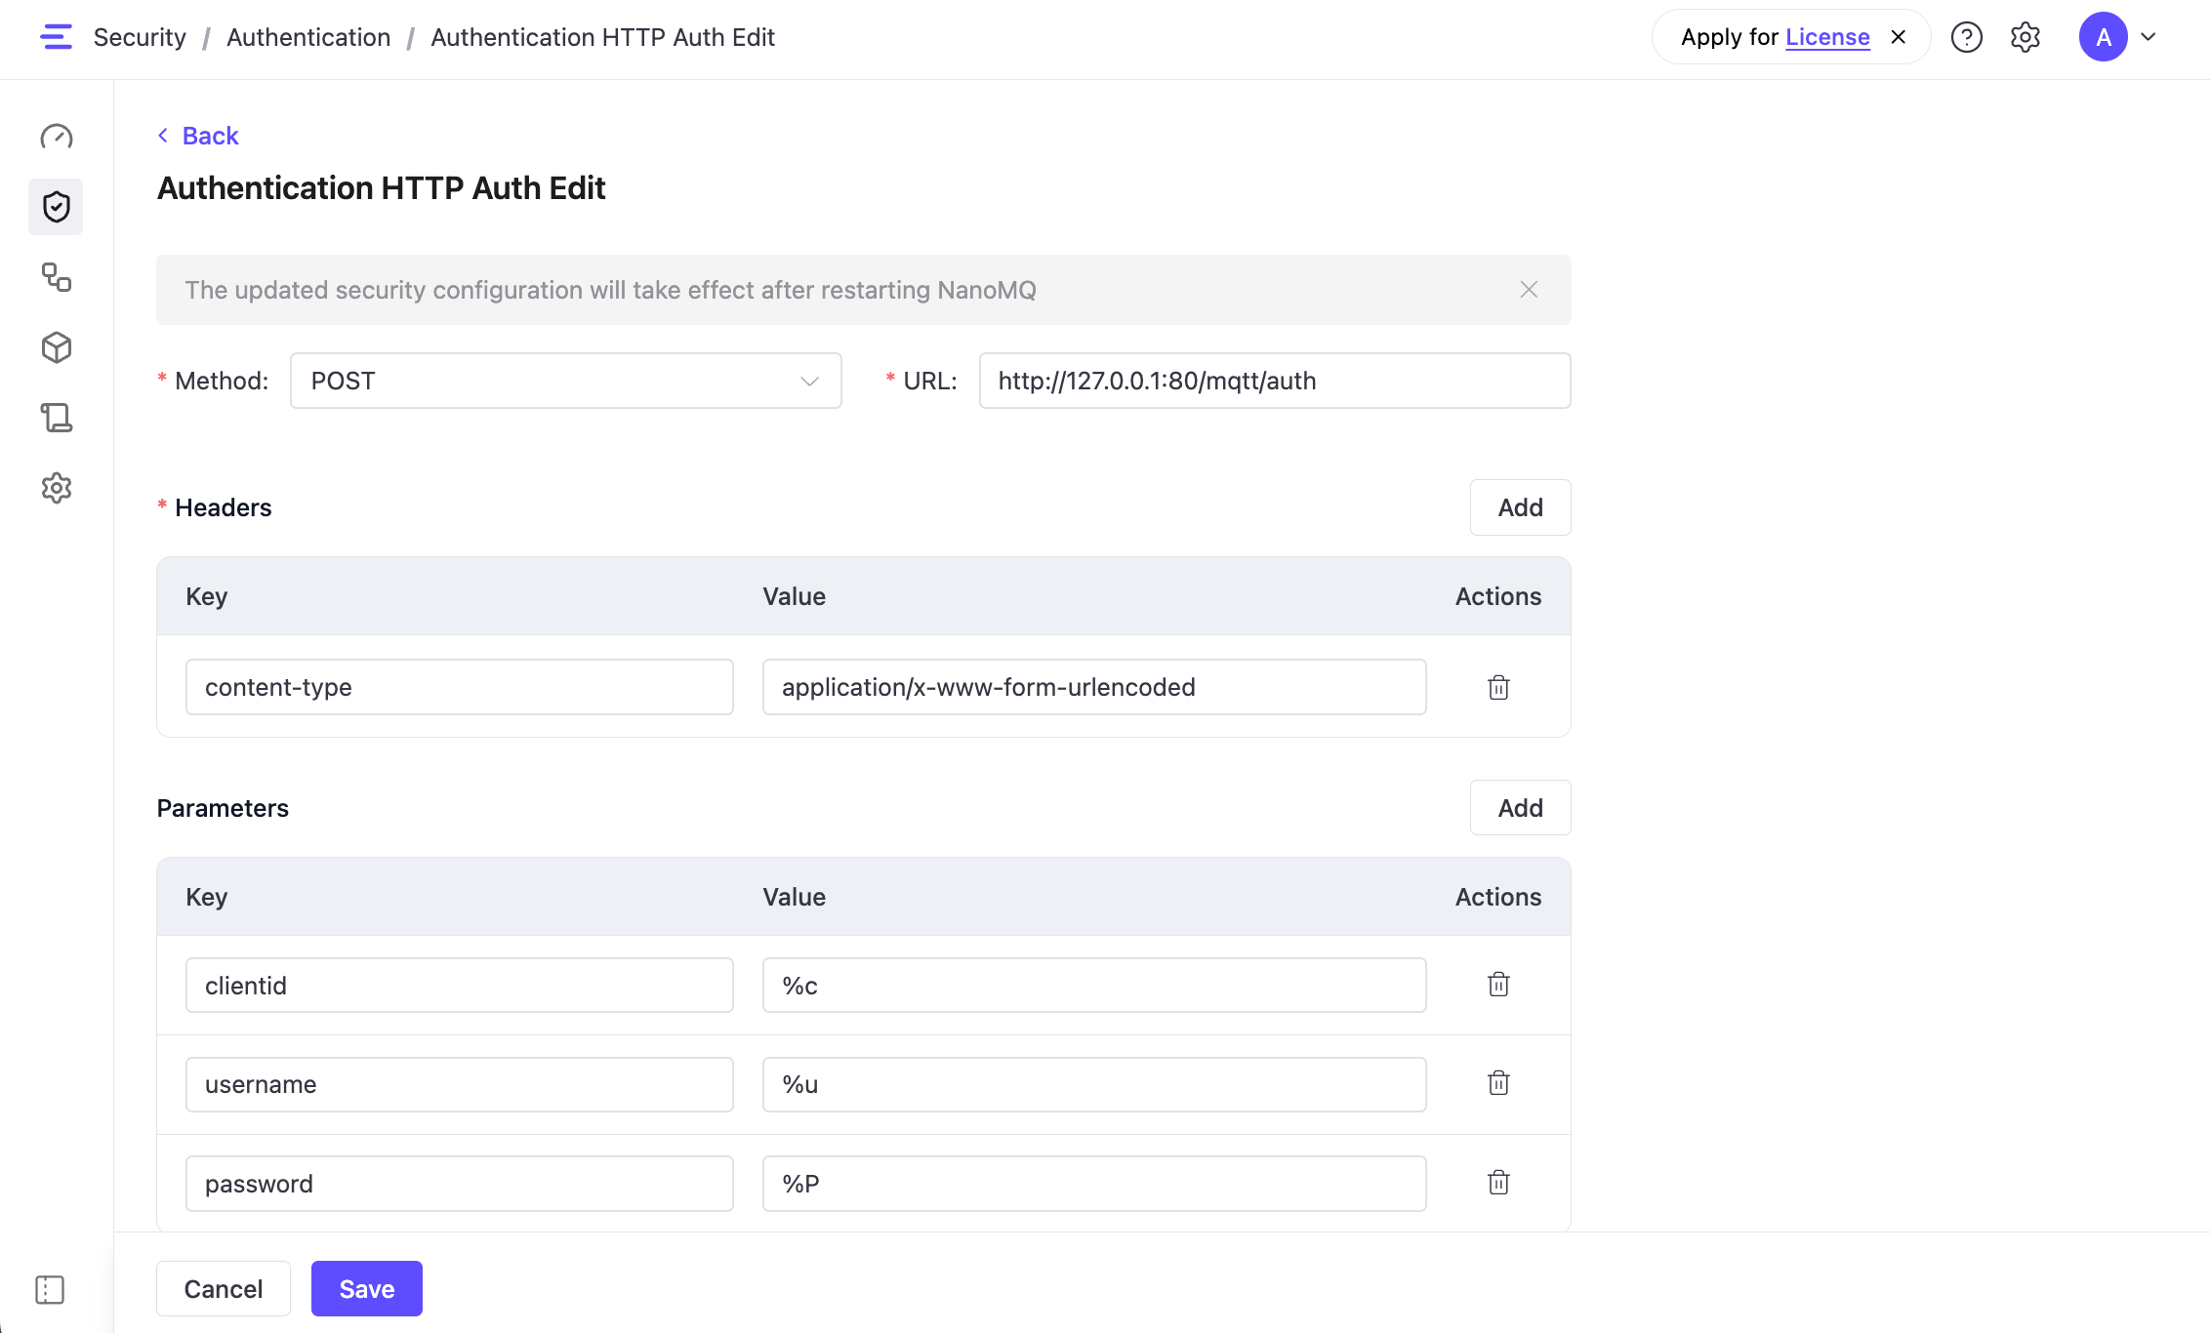Screen dimensions: 2210x1333
Task: Collapse sidebar using bottom-left panel icon
Action: (50, 1289)
